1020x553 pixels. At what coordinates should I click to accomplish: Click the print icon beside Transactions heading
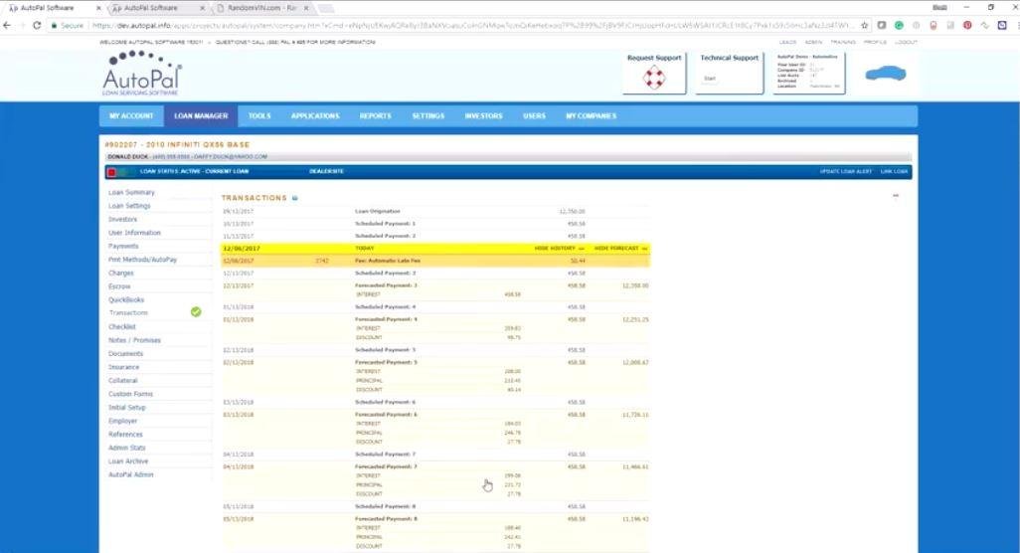pyautogui.click(x=294, y=198)
